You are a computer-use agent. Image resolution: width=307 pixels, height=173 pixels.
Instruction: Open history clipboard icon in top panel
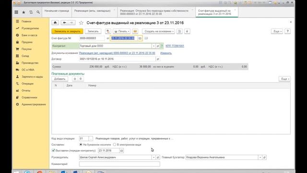click(x=31, y=12)
